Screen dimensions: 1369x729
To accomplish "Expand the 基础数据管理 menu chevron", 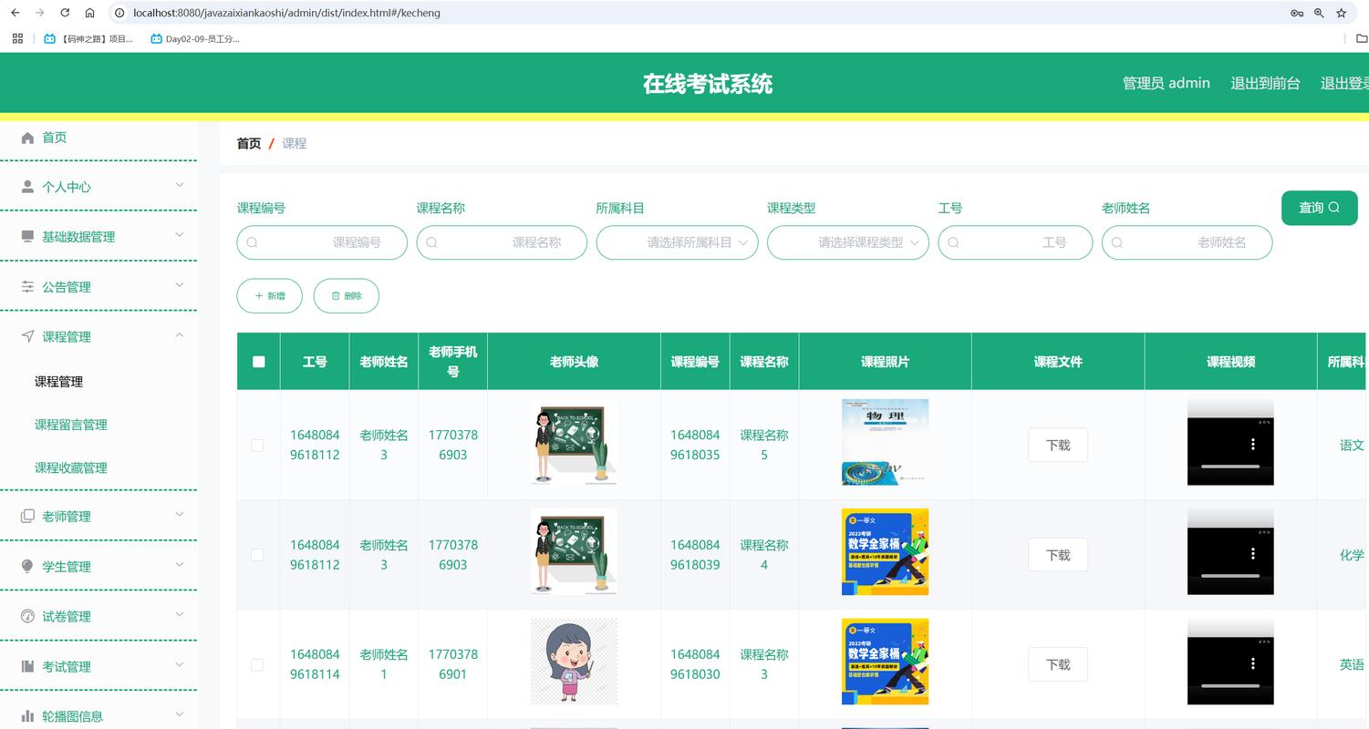I will 180,235.
